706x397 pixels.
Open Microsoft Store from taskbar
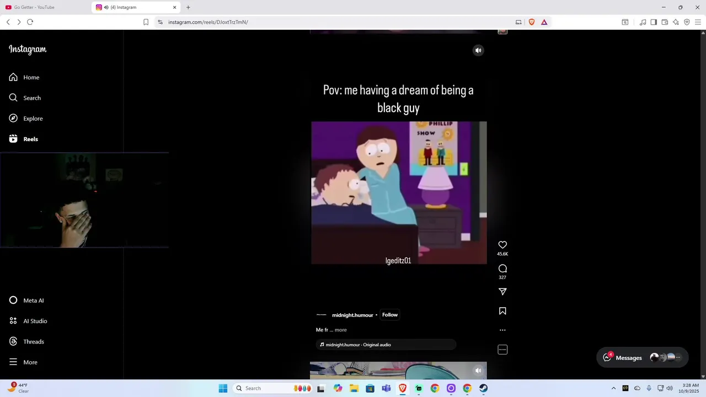click(370, 388)
